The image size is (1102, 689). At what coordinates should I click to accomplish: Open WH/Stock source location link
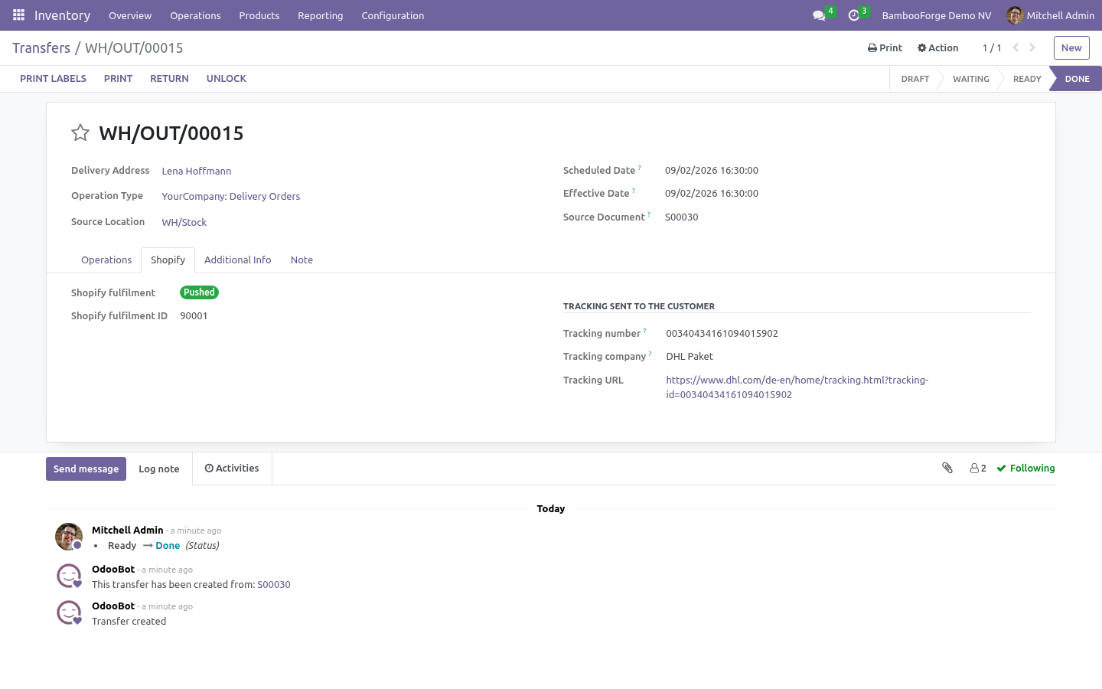pyautogui.click(x=184, y=223)
